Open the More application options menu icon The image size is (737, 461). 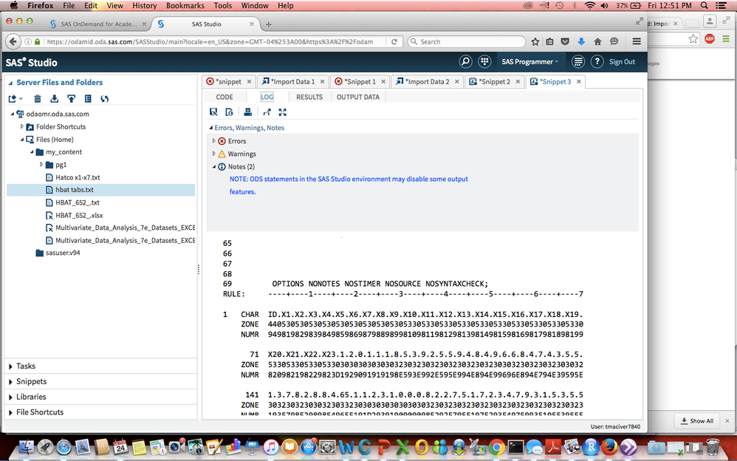pyautogui.click(x=578, y=62)
